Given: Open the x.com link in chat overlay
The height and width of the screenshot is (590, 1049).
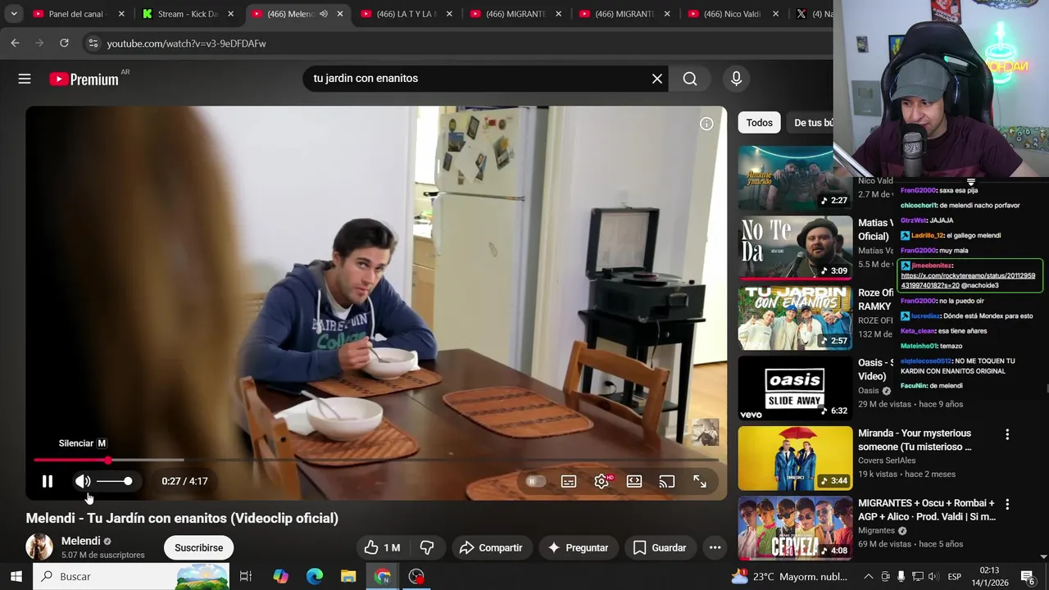Looking at the screenshot, I should (x=967, y=280).
